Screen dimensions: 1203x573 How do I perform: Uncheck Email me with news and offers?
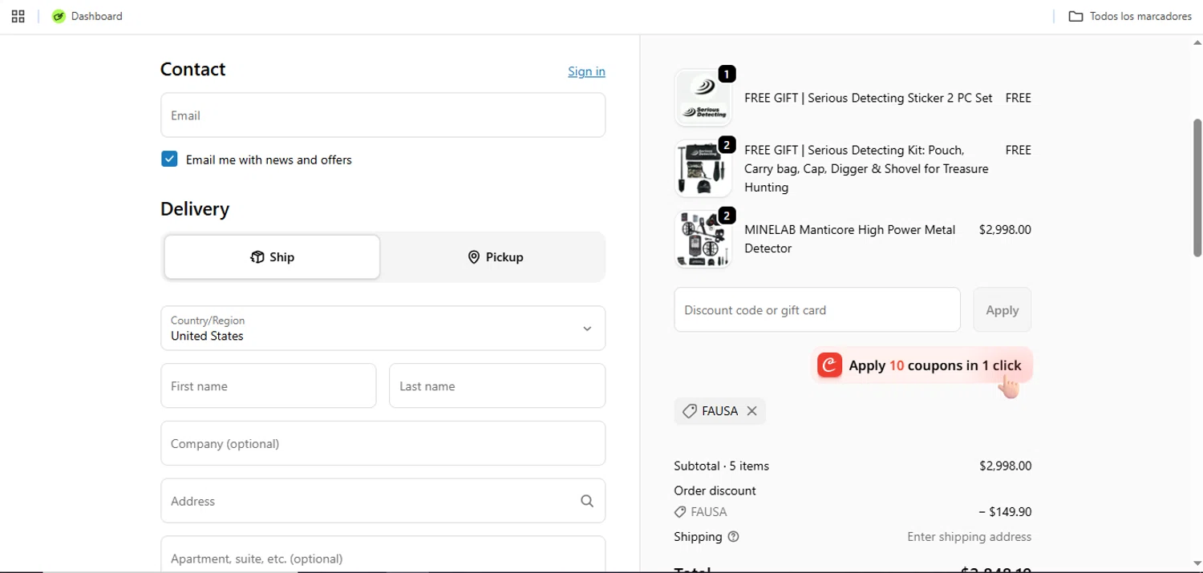169,159
